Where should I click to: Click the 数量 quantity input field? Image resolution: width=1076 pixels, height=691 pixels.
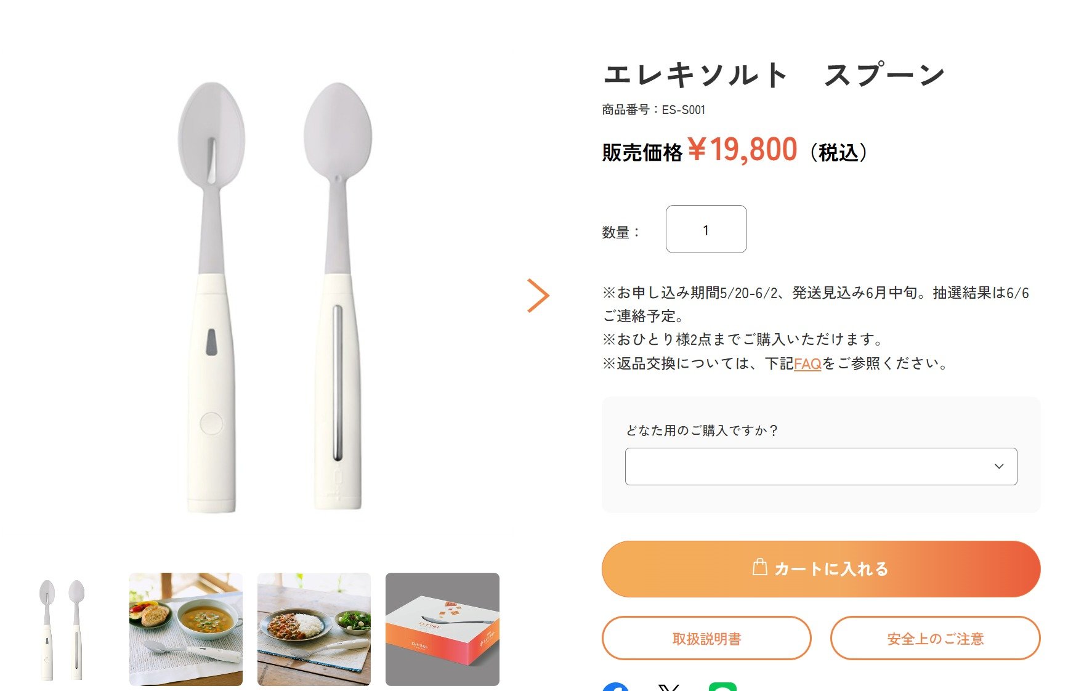[706, 229]
